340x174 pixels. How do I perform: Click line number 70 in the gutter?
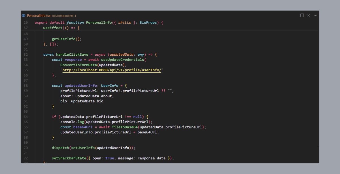pos(26,148)
